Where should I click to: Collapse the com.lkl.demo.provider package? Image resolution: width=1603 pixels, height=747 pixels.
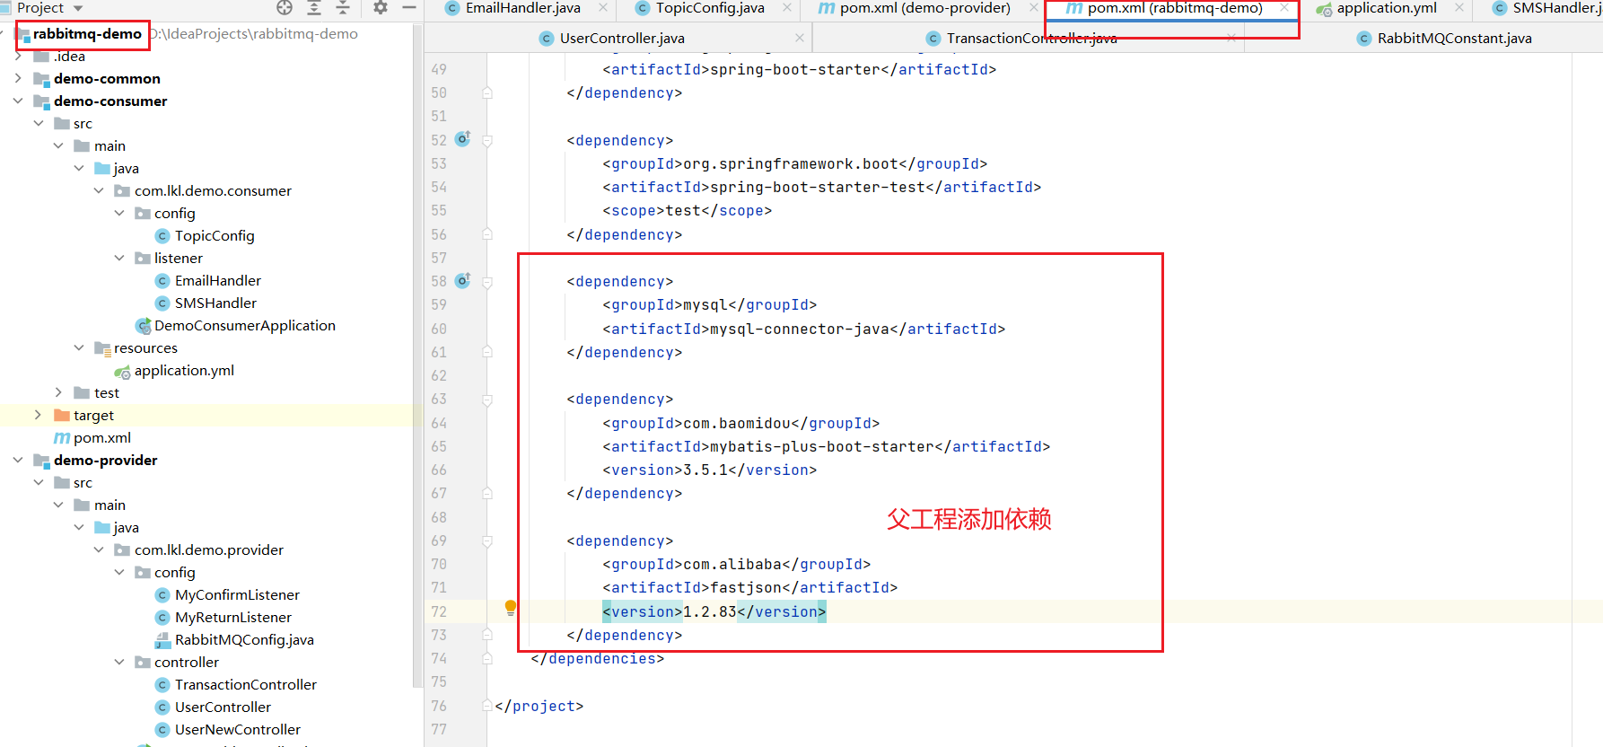(99, 549)
